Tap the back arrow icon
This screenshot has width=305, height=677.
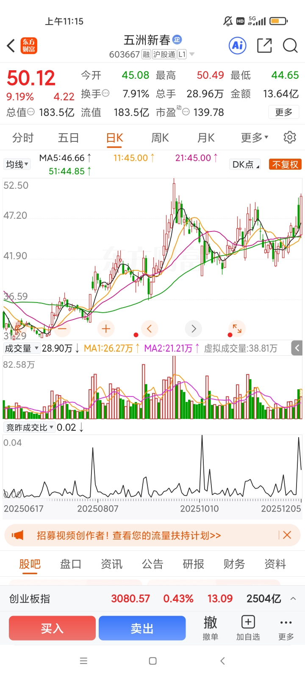(11, 46)
